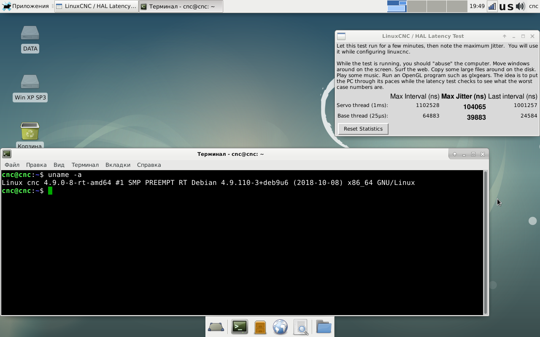540x337 pixels.
Task: Click the 19:49 clock in the panel
Action: click(x=477, y=6)
